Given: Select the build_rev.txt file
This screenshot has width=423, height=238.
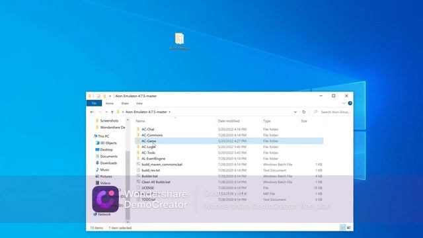Looking at the screenshot, I should pyautogui.click(x=151, y=171).
